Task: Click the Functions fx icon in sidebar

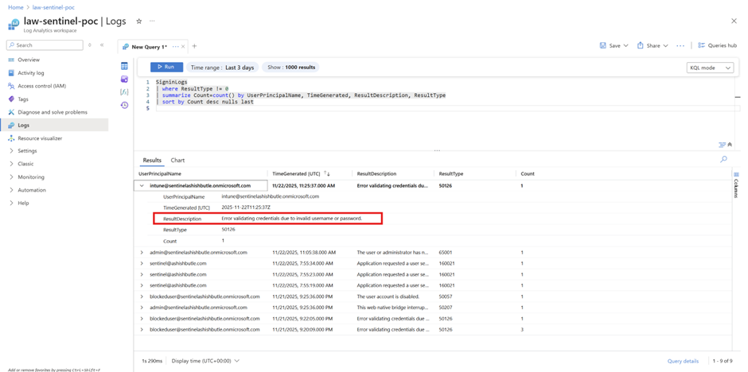Action: coord(124,92)
